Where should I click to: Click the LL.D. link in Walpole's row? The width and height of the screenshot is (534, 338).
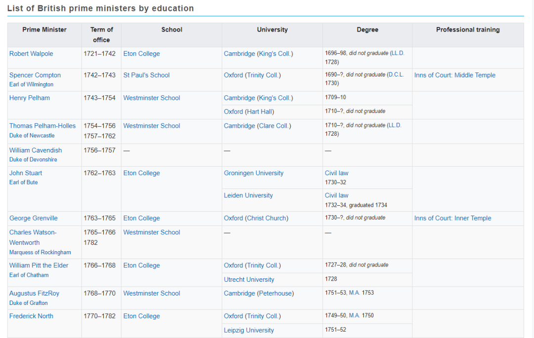(x=398, y=53)
